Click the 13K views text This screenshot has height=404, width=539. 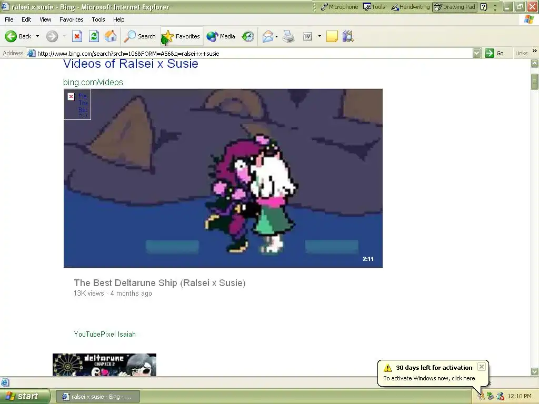88,294
